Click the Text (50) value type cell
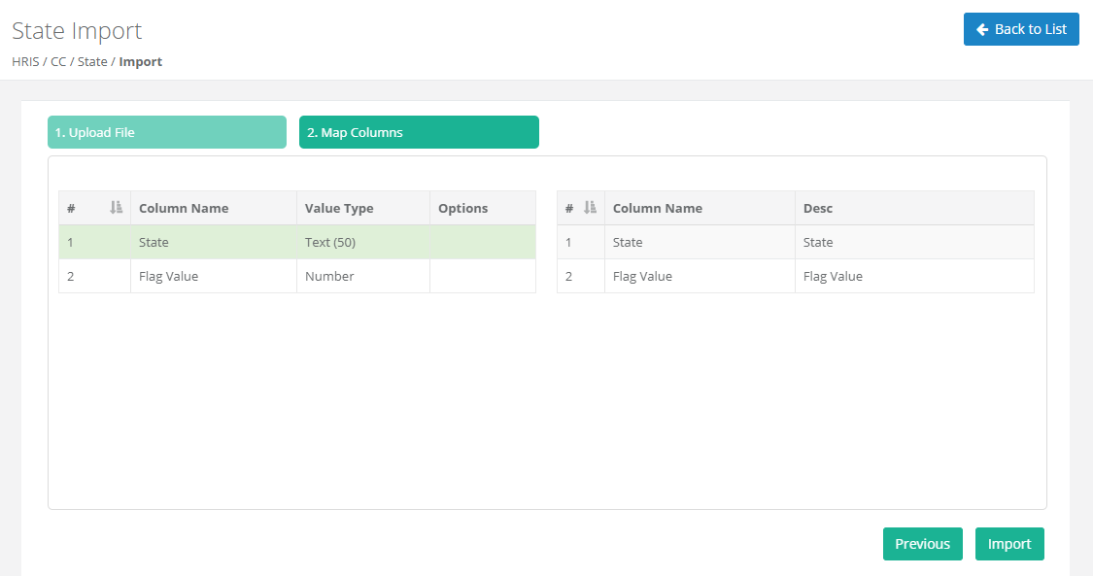Viewport: 1093px width, 576px height. [330, 242]
